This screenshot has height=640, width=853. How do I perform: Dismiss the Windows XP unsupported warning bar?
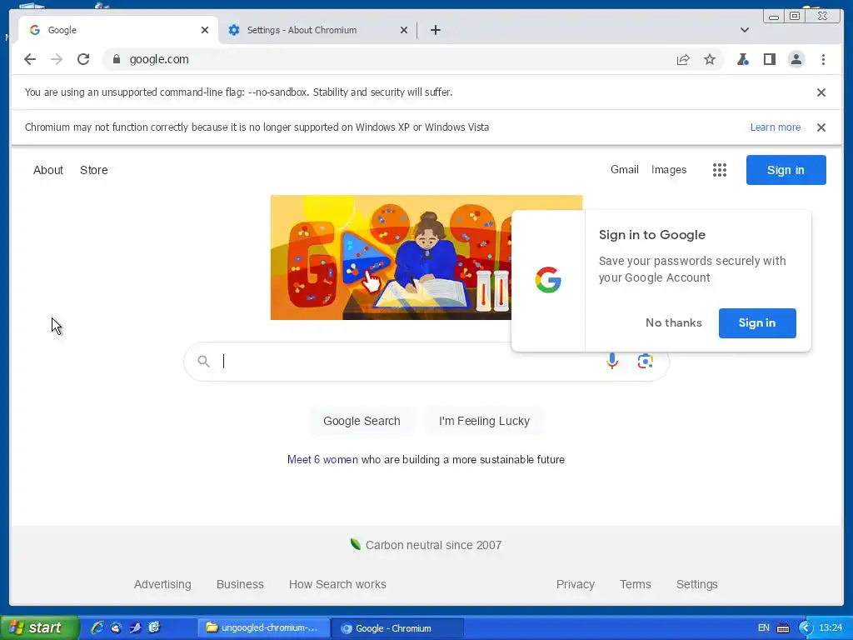[x=821, y=127]
